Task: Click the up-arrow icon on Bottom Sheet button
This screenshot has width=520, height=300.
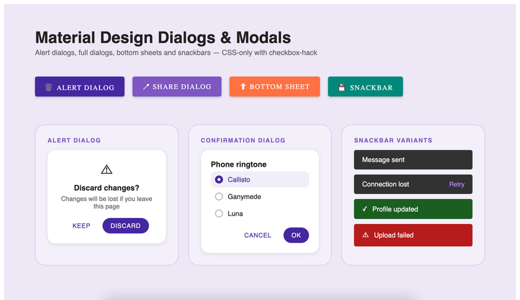Action: click(243, 86)
